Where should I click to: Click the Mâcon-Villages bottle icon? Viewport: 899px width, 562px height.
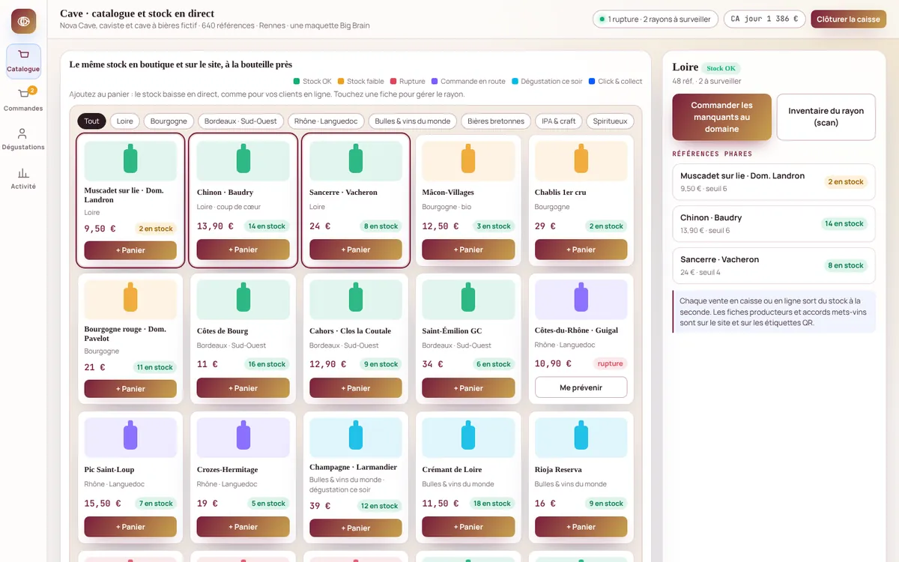468,159
